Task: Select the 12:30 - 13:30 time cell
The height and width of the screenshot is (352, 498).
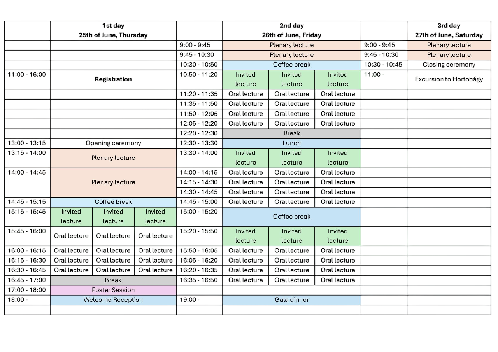Action: tap(199, 143)
